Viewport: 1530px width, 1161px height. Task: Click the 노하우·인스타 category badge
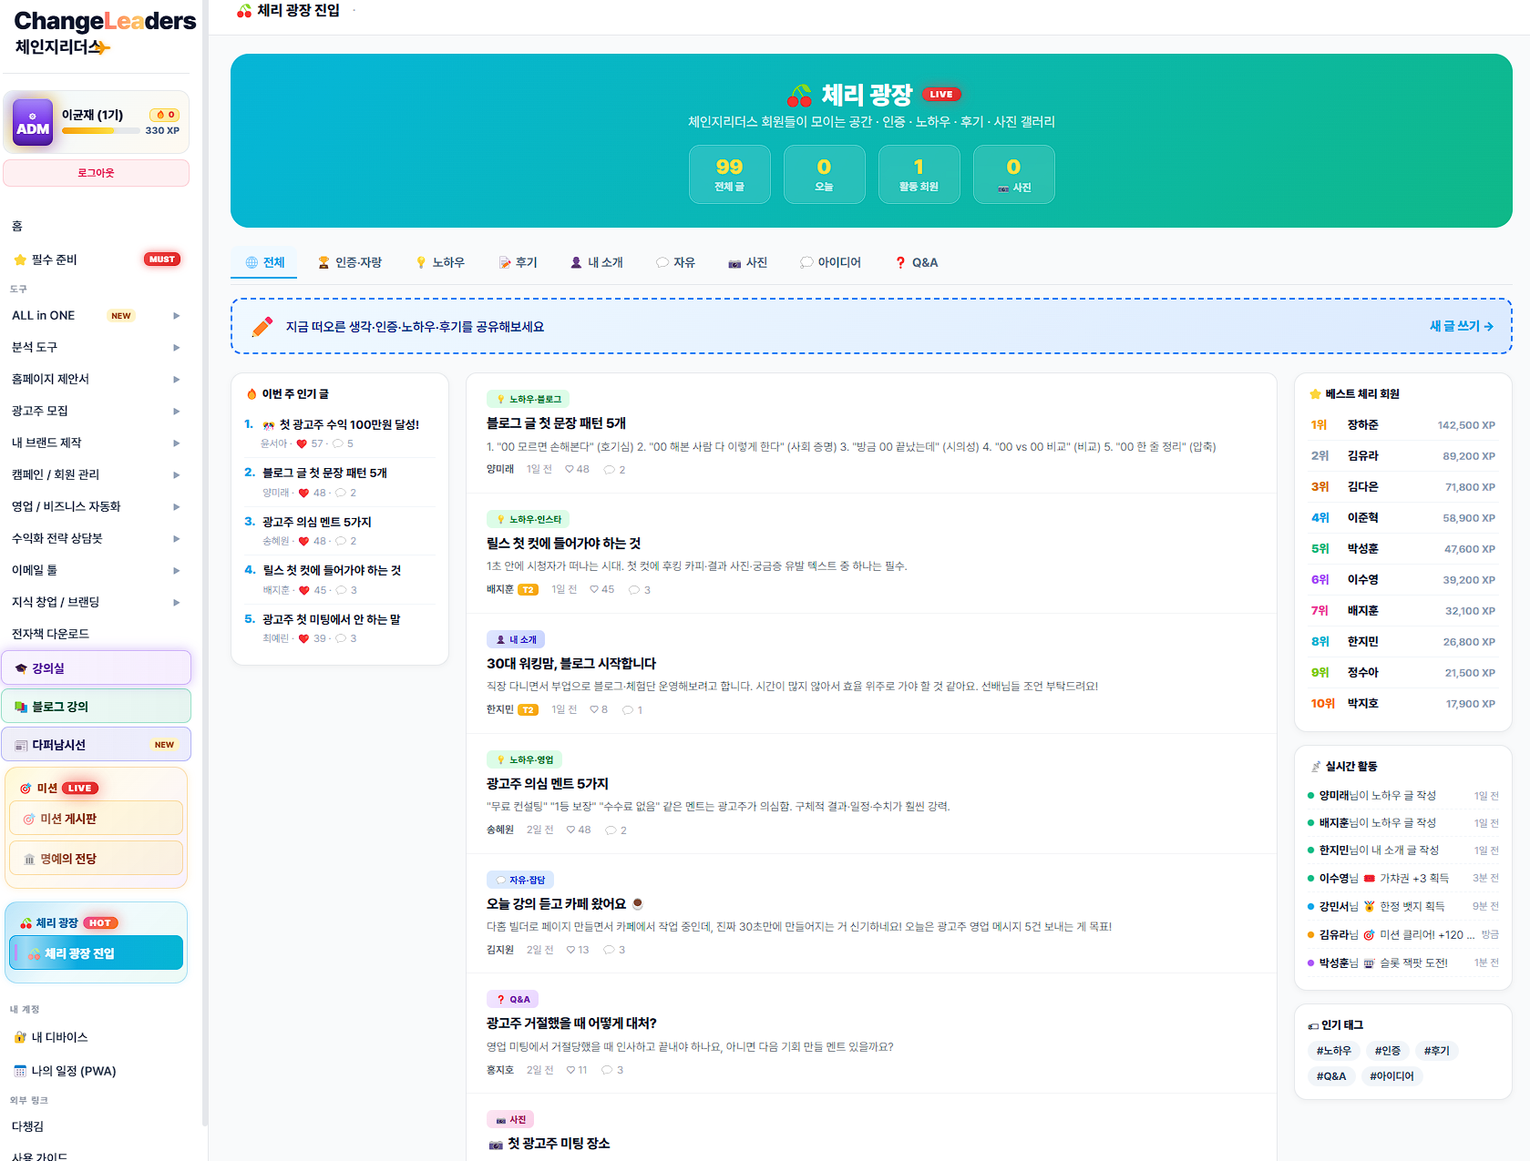[x=529, y=519]
